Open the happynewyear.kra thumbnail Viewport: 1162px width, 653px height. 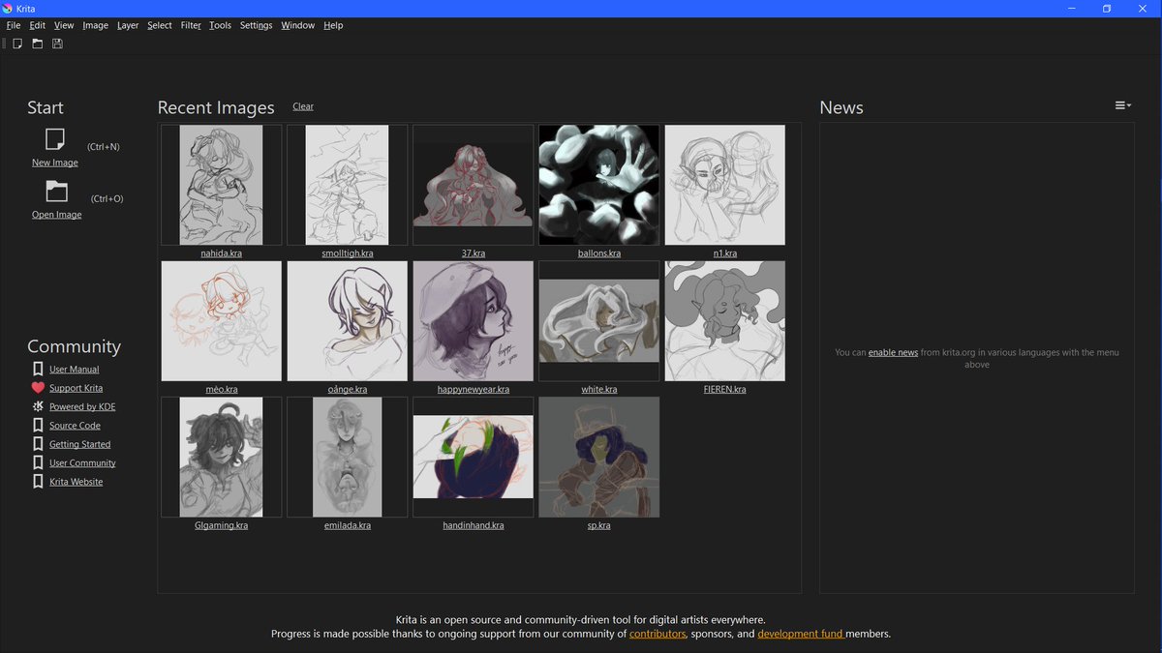[473, 321]
